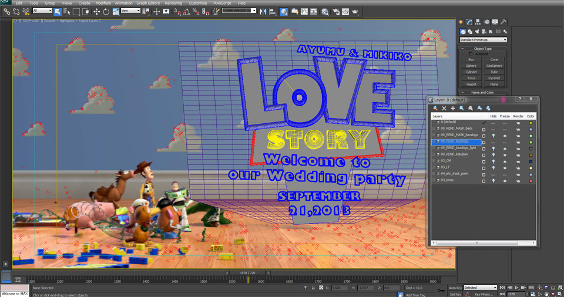Open the Material Editor icon

coord(325,12)
